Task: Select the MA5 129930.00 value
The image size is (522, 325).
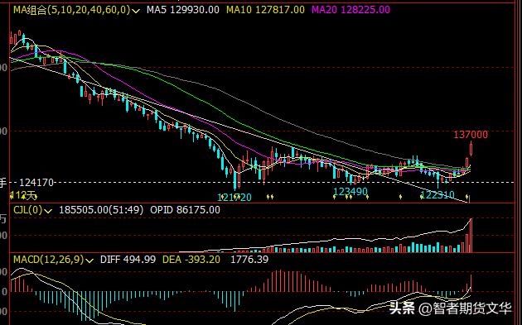Action: [183, 10]
